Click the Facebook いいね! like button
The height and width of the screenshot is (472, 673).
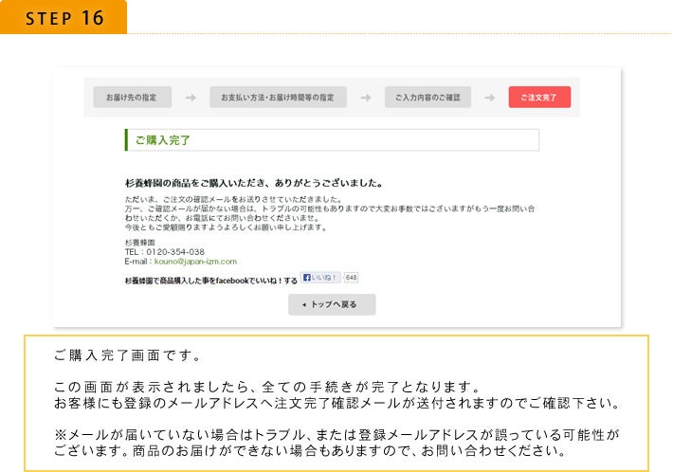tap(320, 278)
